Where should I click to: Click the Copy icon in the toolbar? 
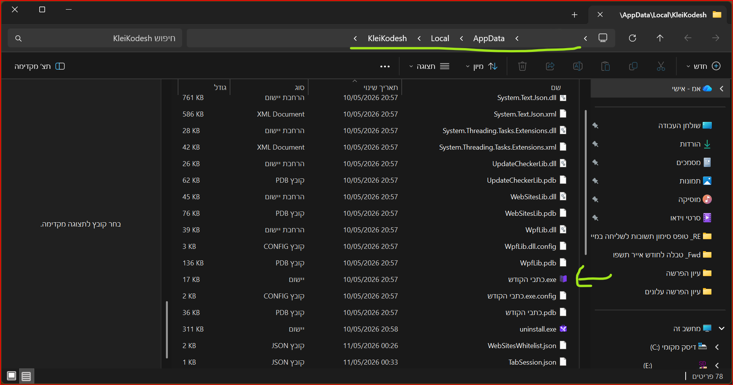[633, 67]
